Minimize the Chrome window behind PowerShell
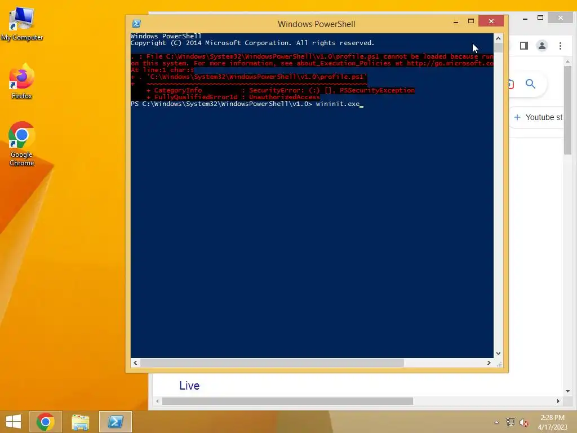The width and height of the screenshot is (577, 433). [525, 18]
